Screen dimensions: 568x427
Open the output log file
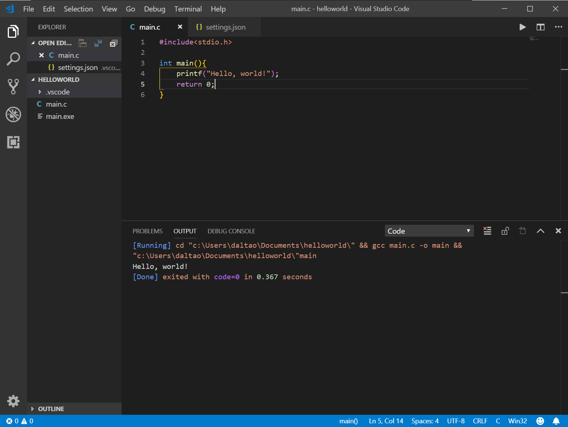coord(522,231)
